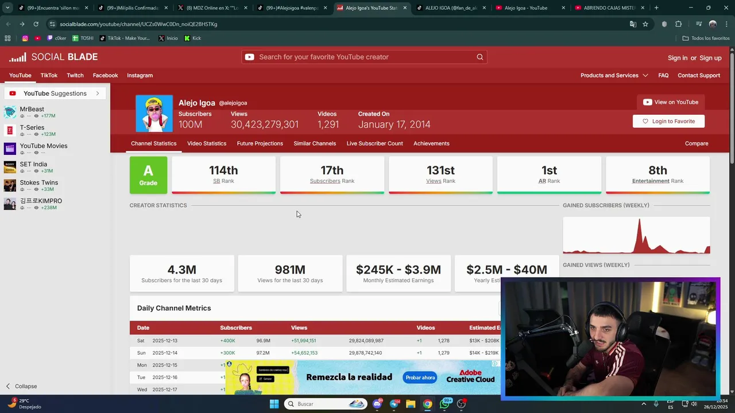The width and height of the screenshot is (735, 413).
Task: Open the FAQ page
Action: (x=663, y=75)
